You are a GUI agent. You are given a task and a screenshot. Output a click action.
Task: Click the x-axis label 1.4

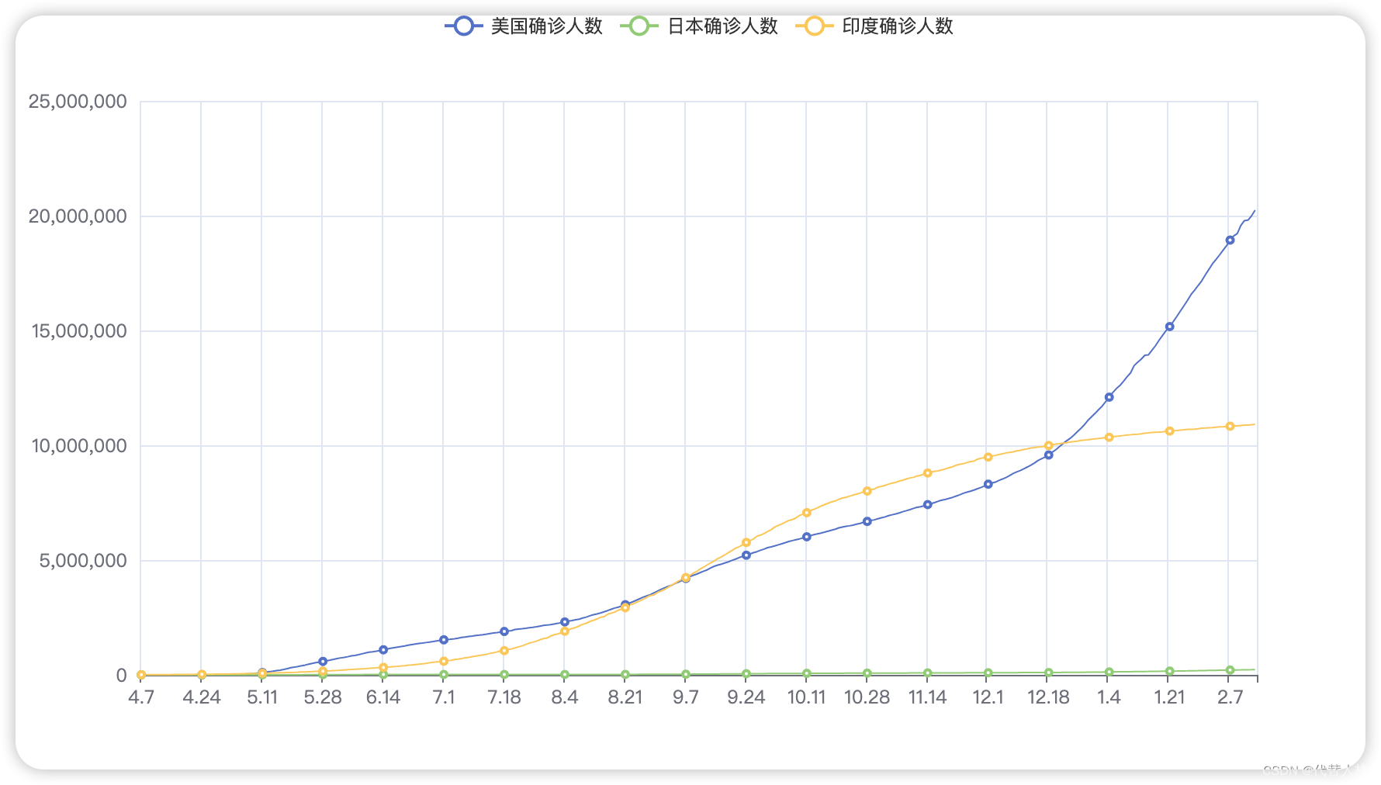[x=1109, y=697]
